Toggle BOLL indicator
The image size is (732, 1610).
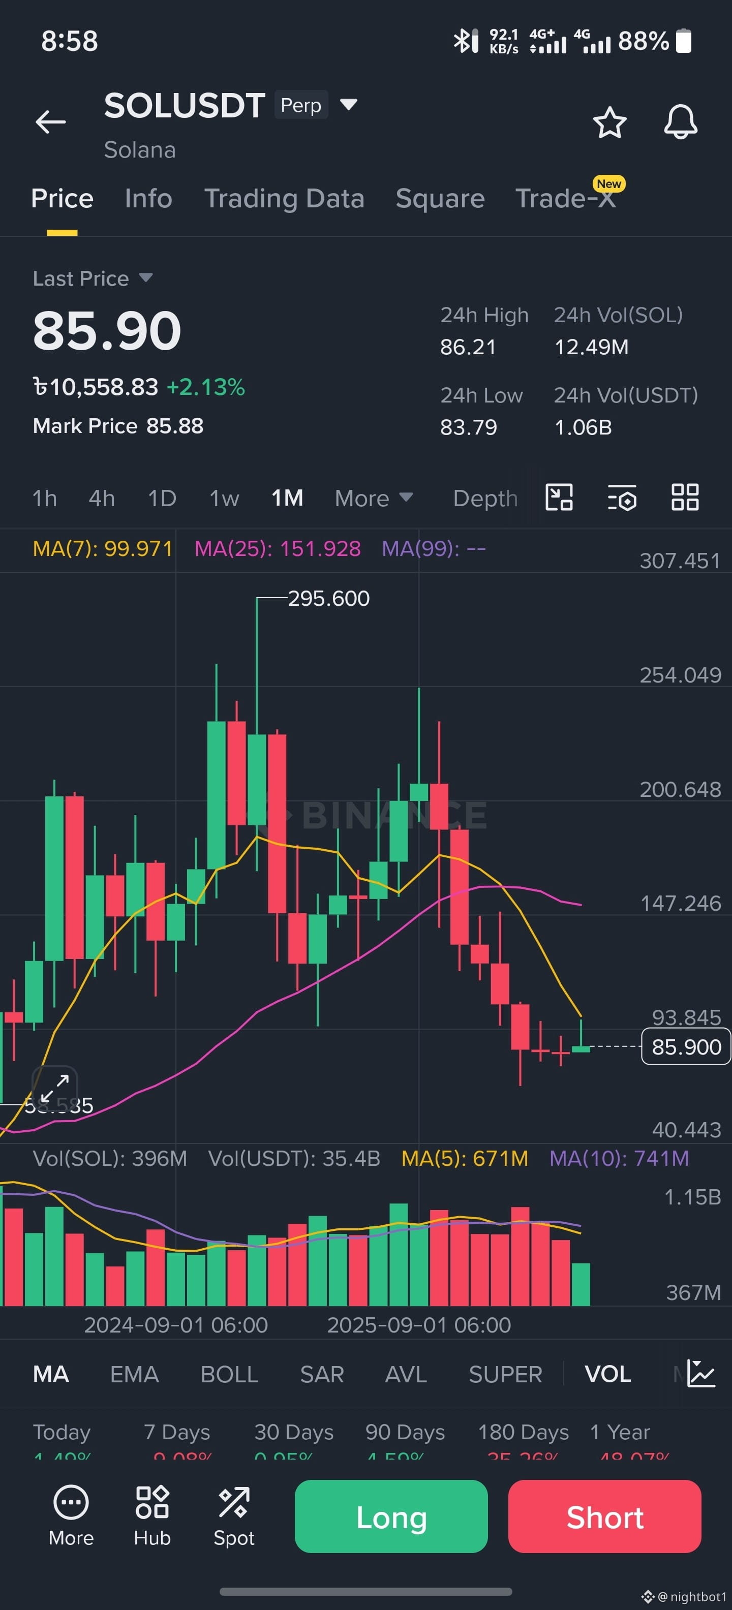(229, 1374)
